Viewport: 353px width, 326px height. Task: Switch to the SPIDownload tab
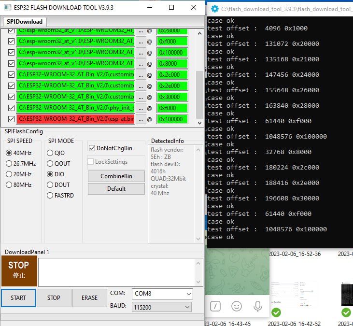[25, 22]
